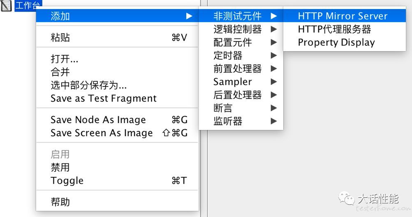412x217 pixels.
Task: Choose Save as Test Fragment
Action: click(117, 98)
